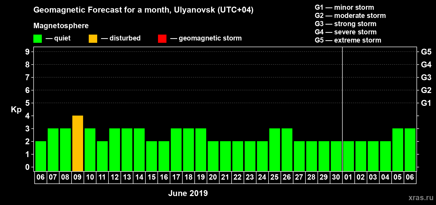Click the orange disturbed legend swatch

click(x=93, y=39)
